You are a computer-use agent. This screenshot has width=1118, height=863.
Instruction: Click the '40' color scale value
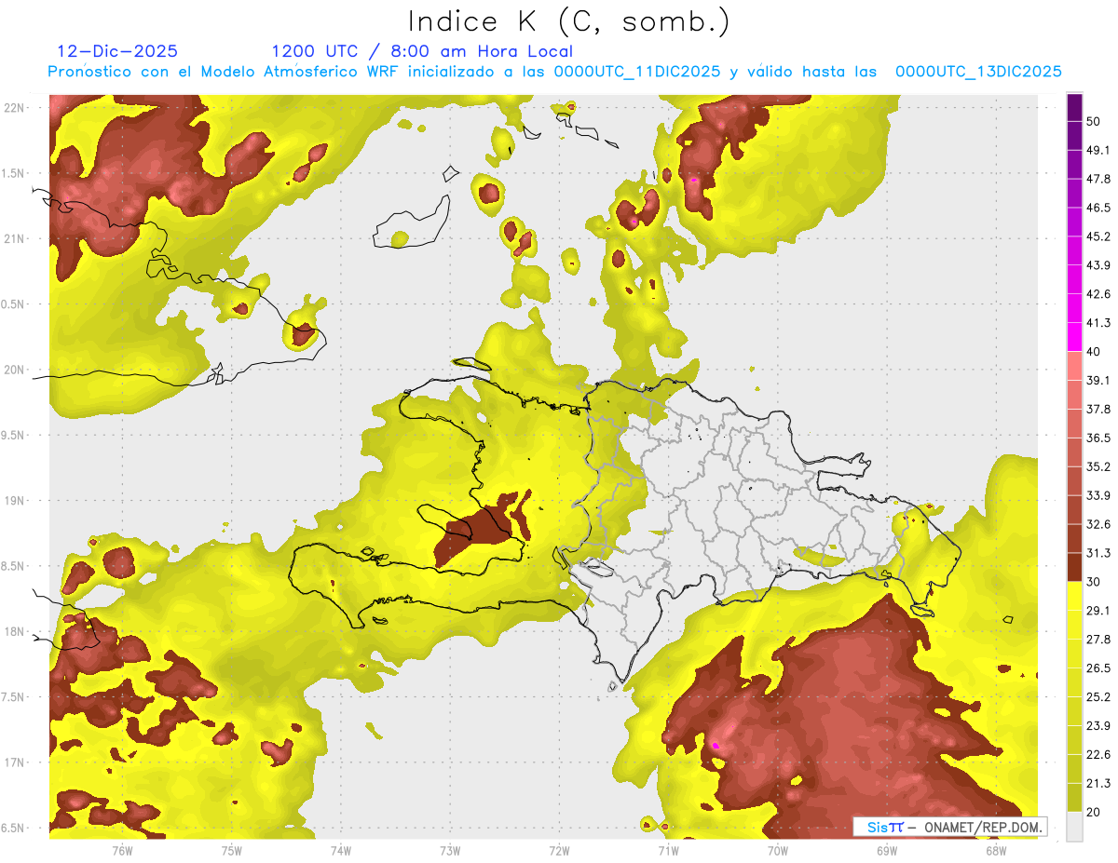1093,352
